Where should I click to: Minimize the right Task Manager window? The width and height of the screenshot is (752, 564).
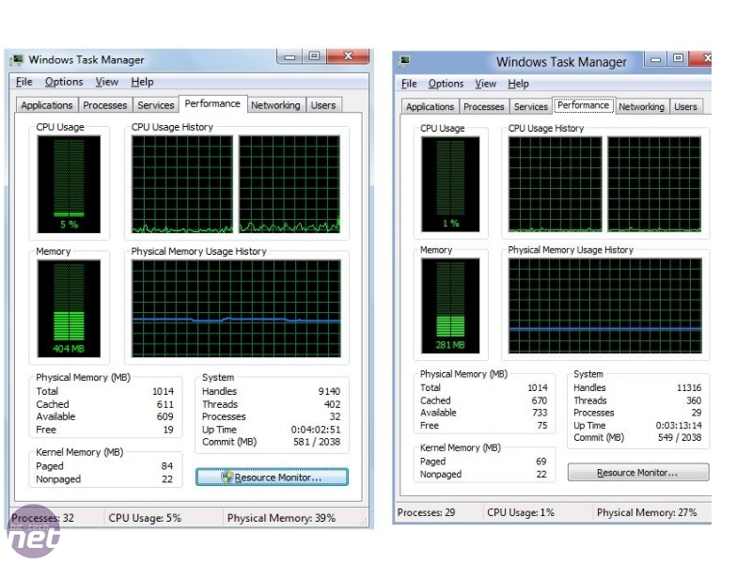(655, 59)
